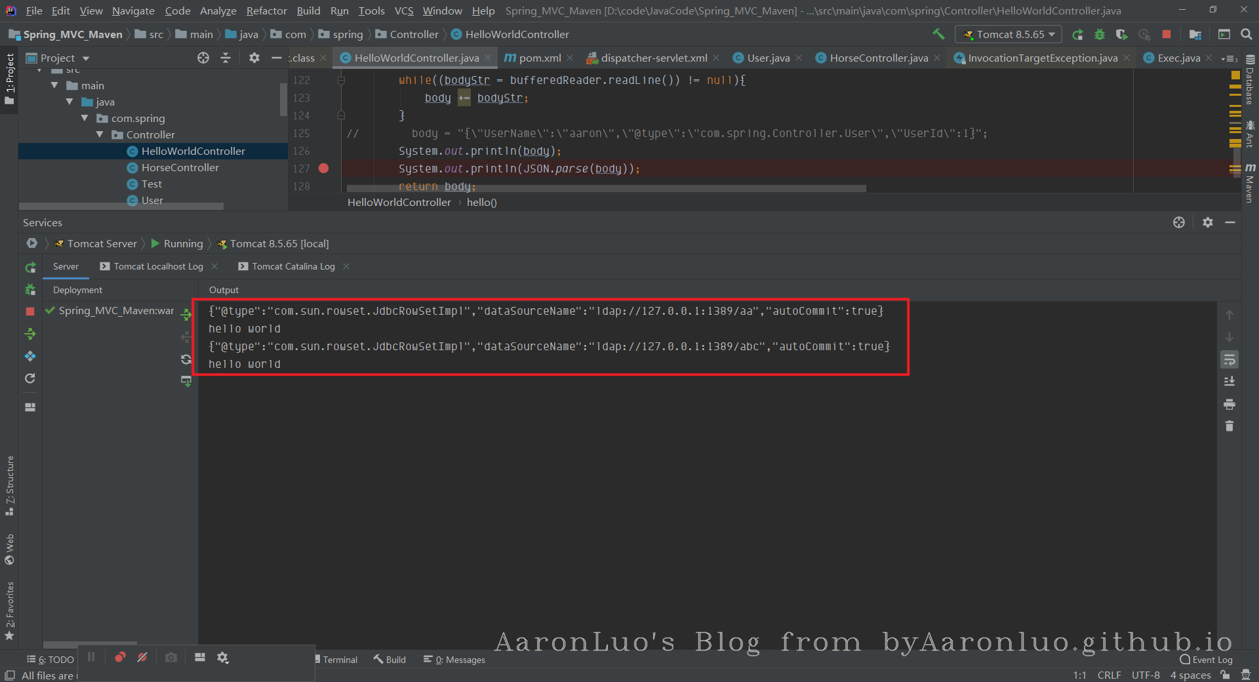Open the Tomcat 8.5.65 run configuration dropdown
Image resolution: width=1259 pixels, height=682 pixels.
click(1009, 34)
